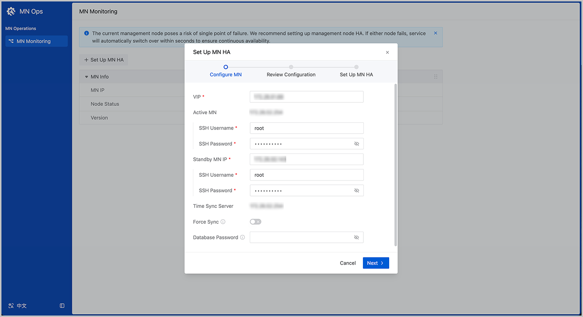The height and width of the screenshot is (317, 583).
Task: Click the Time Sync Server label
Action: pyautogui.click(x=213, y=206)
